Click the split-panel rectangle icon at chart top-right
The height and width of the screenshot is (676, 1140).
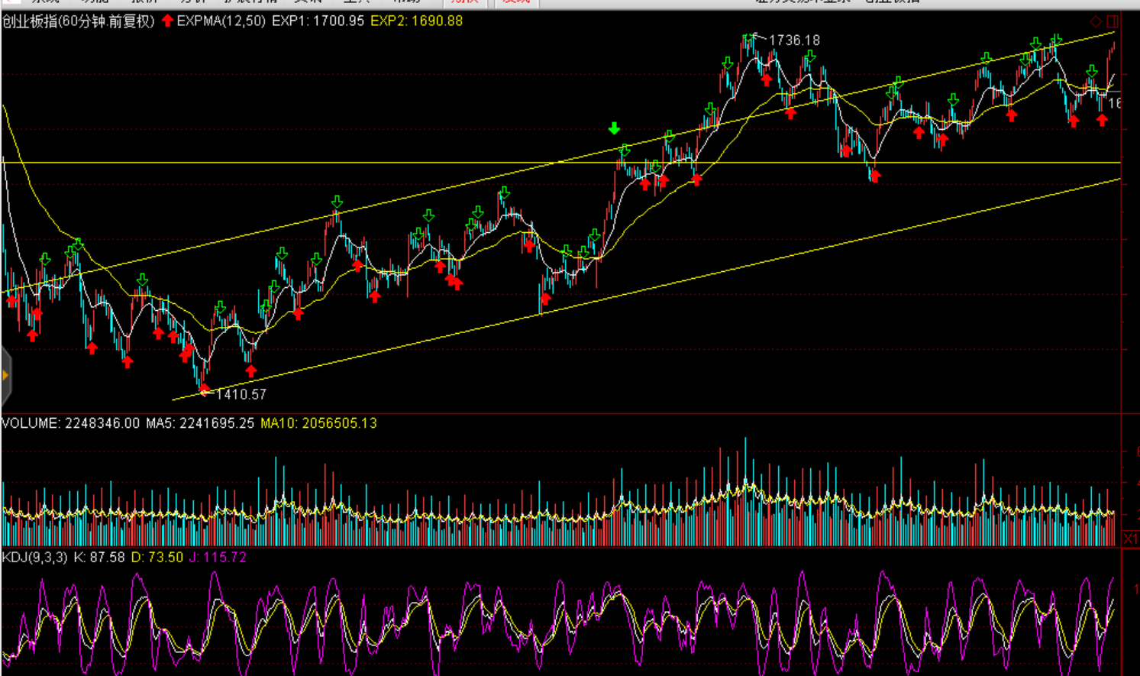click(1113, 21)
